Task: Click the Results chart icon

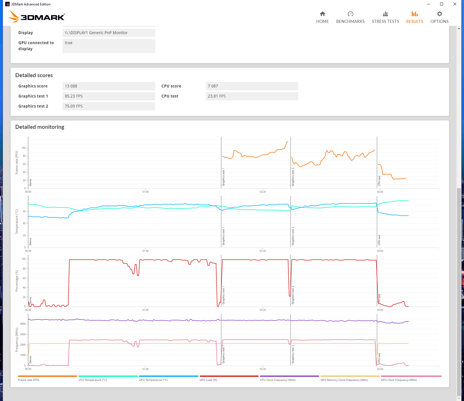Action: [415, 14]
